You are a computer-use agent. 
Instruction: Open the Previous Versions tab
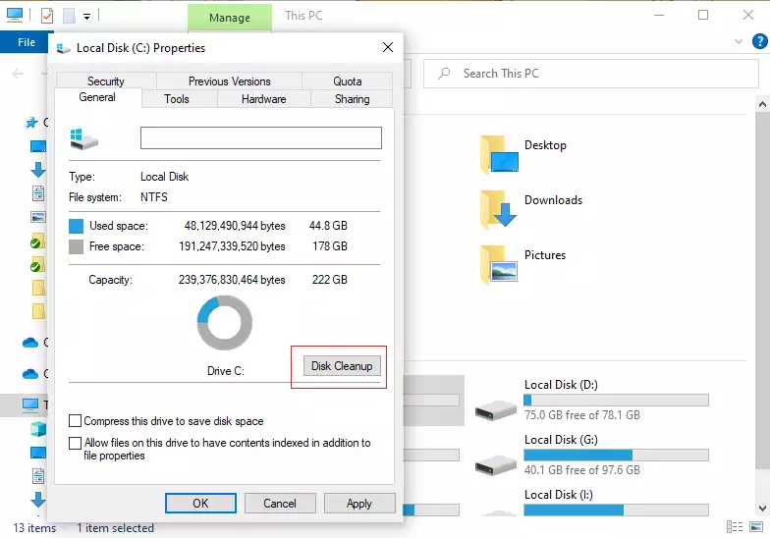[230, 81]
